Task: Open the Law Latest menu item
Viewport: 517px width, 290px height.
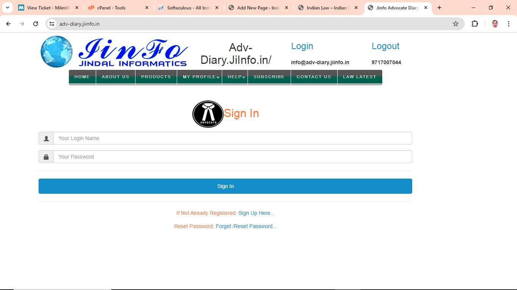Action: [360, 77]
